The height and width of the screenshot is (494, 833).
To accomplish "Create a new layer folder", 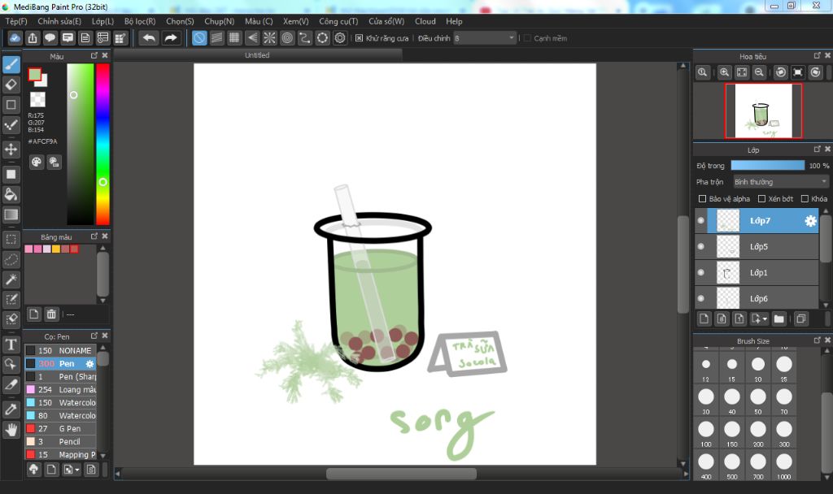I will (x=778, y=318).
